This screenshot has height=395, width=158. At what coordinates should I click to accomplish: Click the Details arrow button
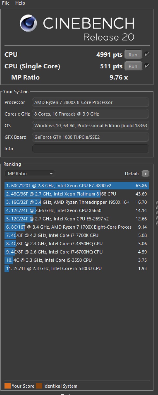coord(146,174)
